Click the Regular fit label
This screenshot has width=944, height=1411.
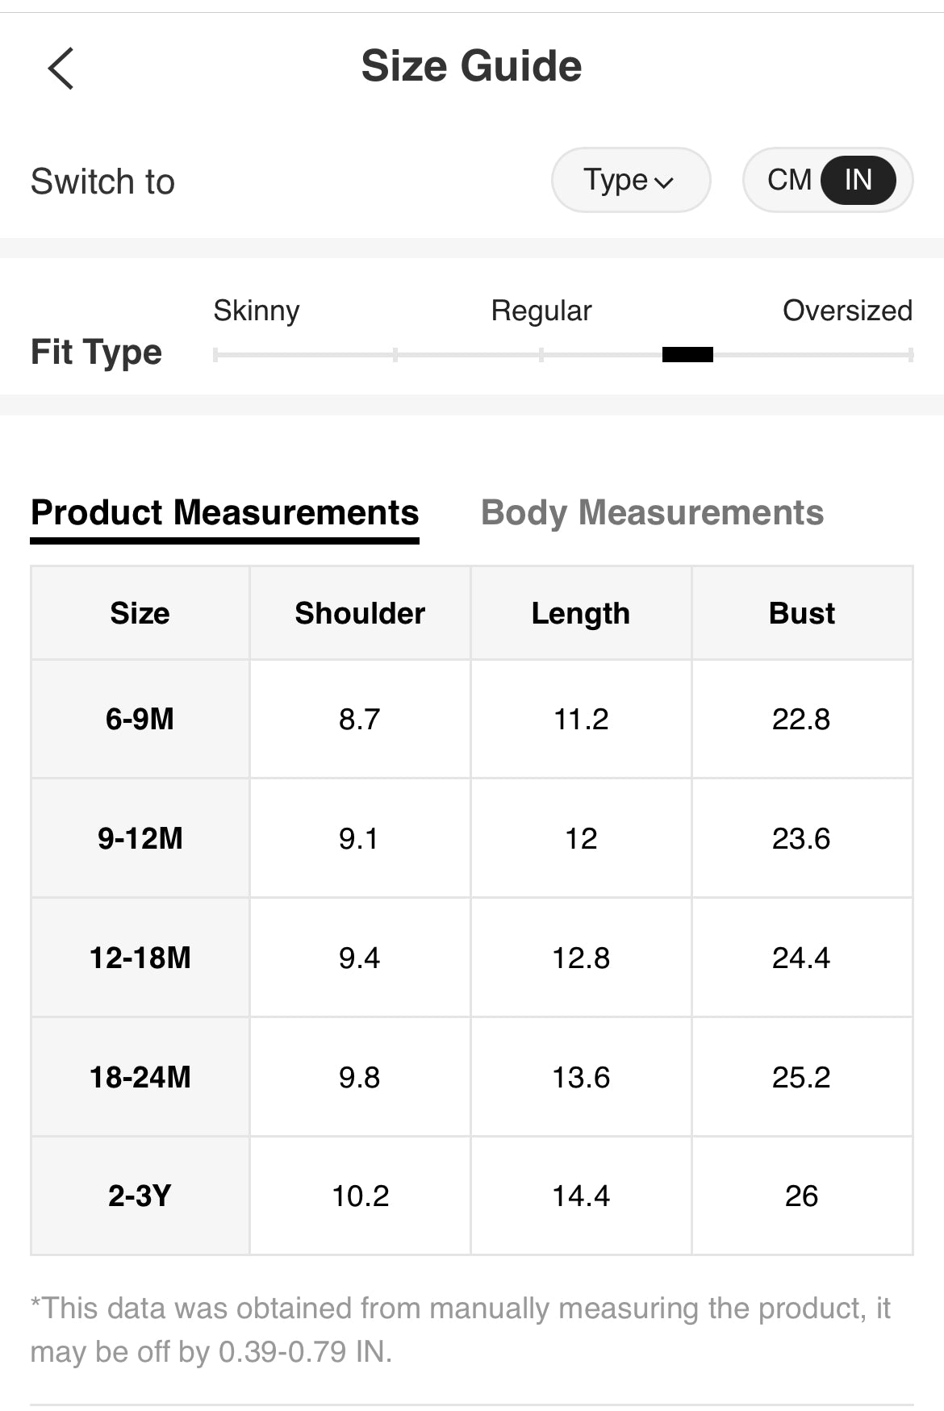(541, 311)
